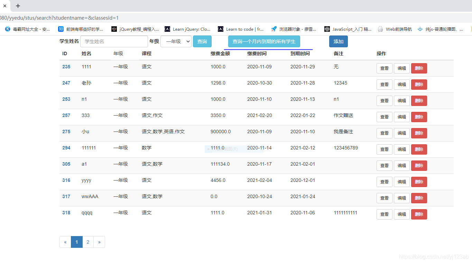The height and width of the screenshot is (263, 472).
Task: Select the expiry date 2022-01-22
Action: click(x=303, y=115)
